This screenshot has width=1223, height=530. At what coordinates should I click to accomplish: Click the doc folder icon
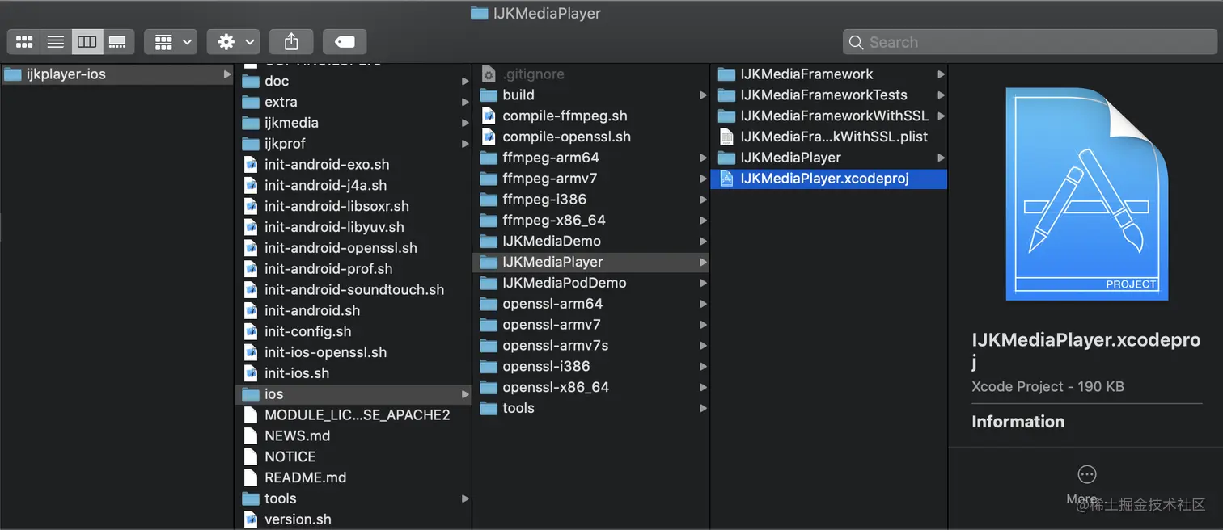coord(250,81)
